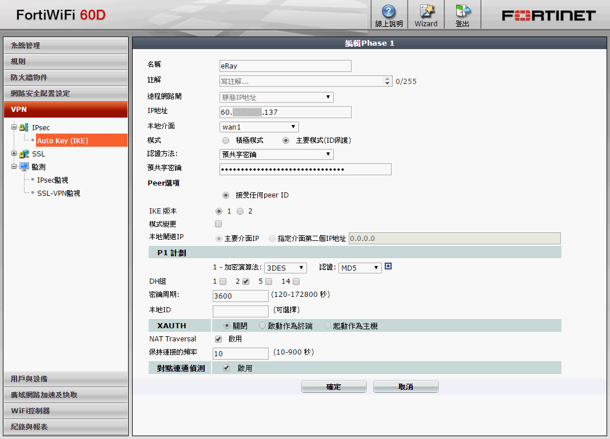Open the VPN menu section
The width and height of the screenshot is (610, 439).
pos(66,109)
